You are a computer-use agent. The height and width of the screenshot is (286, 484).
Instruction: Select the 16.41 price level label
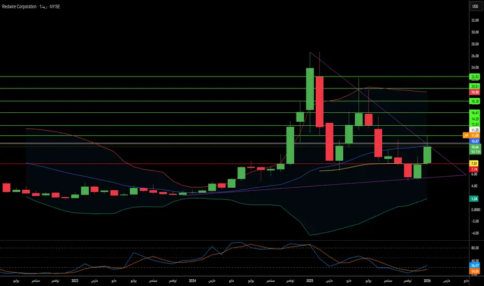[x=475, y=113]
